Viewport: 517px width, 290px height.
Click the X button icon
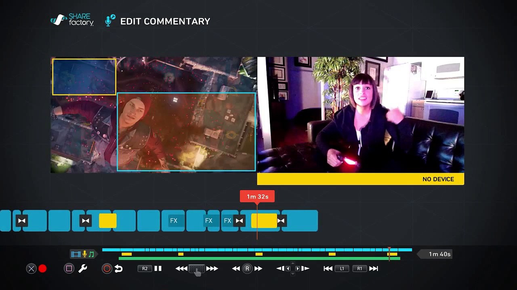pos(31,269)
